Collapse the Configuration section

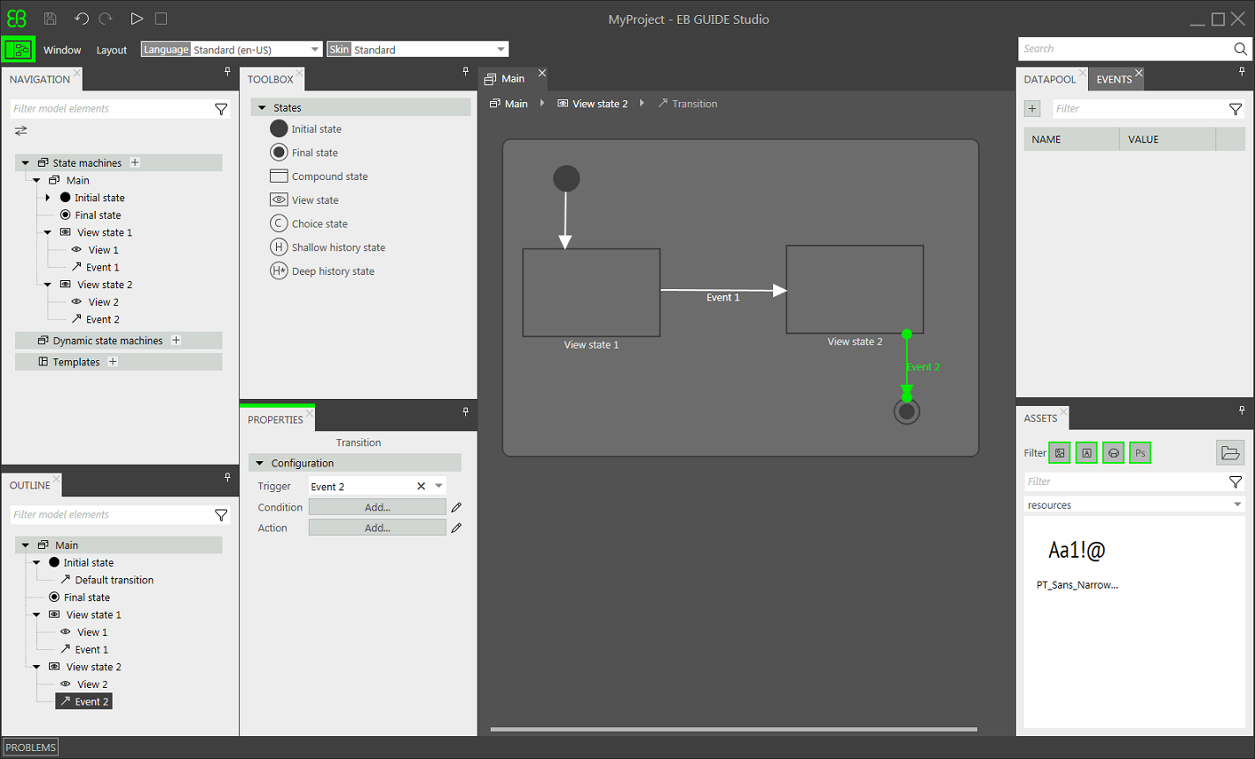tap(259, 463)
